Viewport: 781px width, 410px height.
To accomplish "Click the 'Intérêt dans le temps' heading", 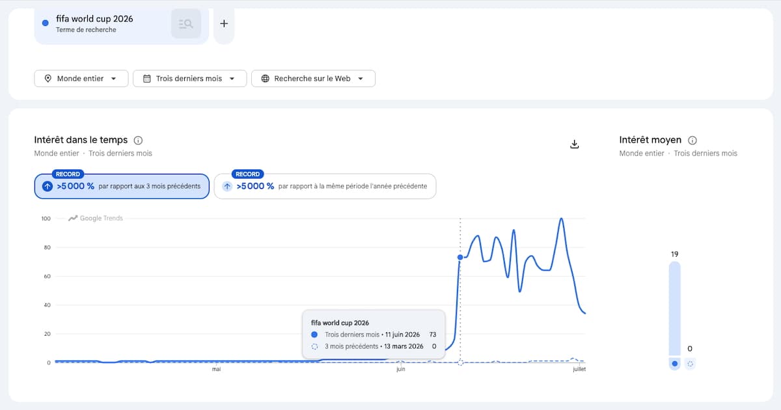I will (81, 140).
